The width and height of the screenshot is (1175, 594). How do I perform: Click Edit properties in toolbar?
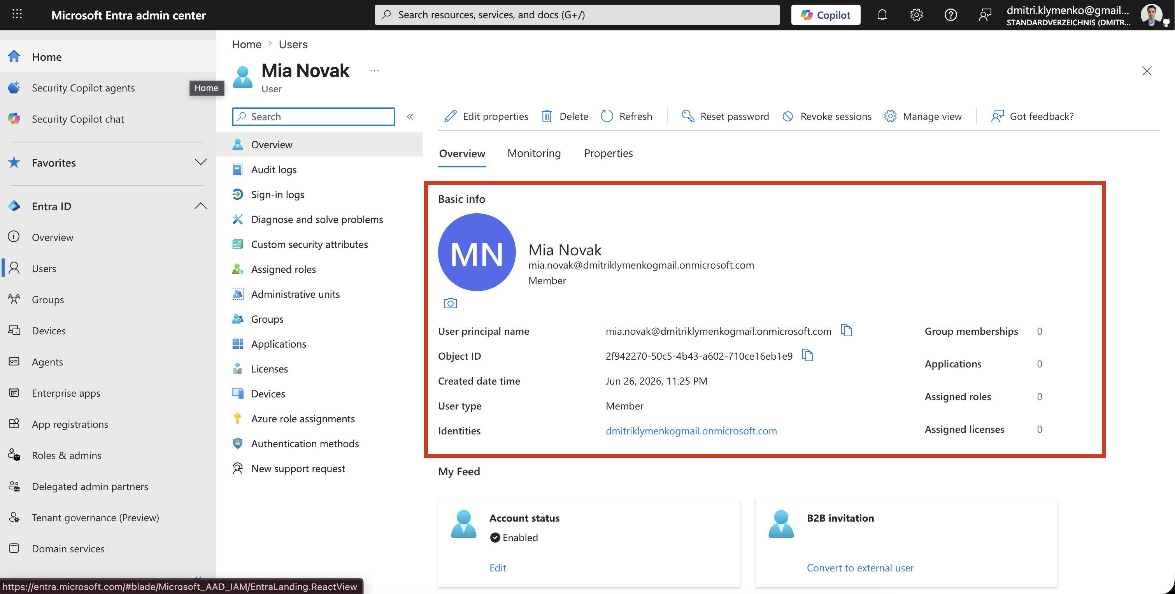486,116
